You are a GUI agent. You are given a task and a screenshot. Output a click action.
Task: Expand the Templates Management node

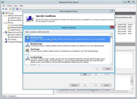pos(4,42)
